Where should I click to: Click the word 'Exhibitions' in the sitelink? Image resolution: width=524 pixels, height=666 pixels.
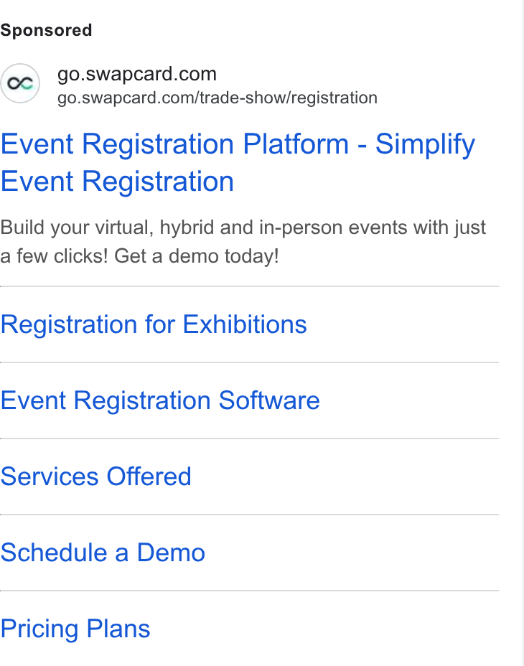click(x=245, y=324)
